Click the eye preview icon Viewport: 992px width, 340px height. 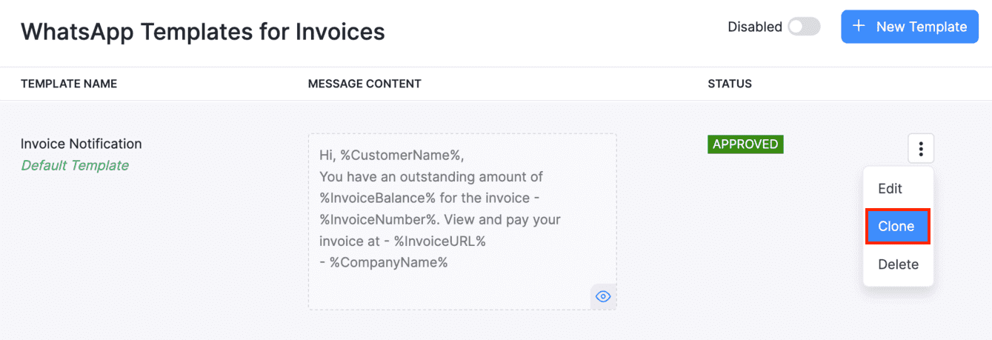603,297
